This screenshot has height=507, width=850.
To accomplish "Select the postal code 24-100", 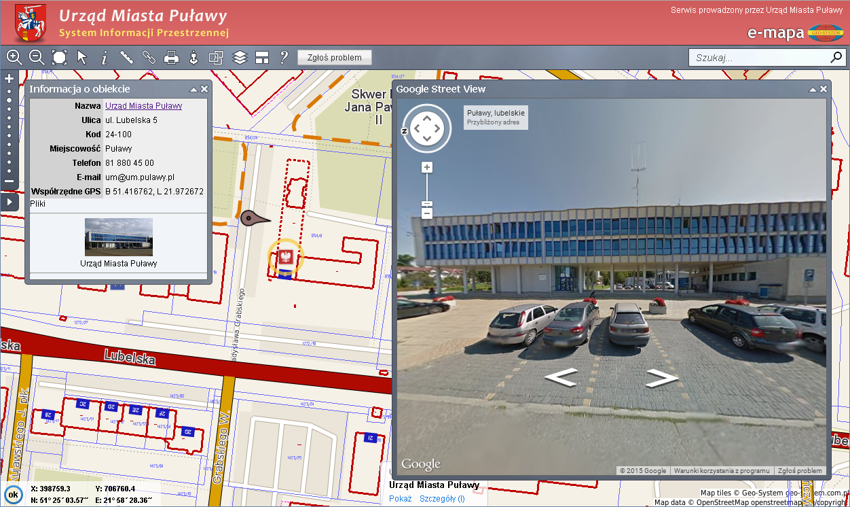I will [x=119, y=135].
